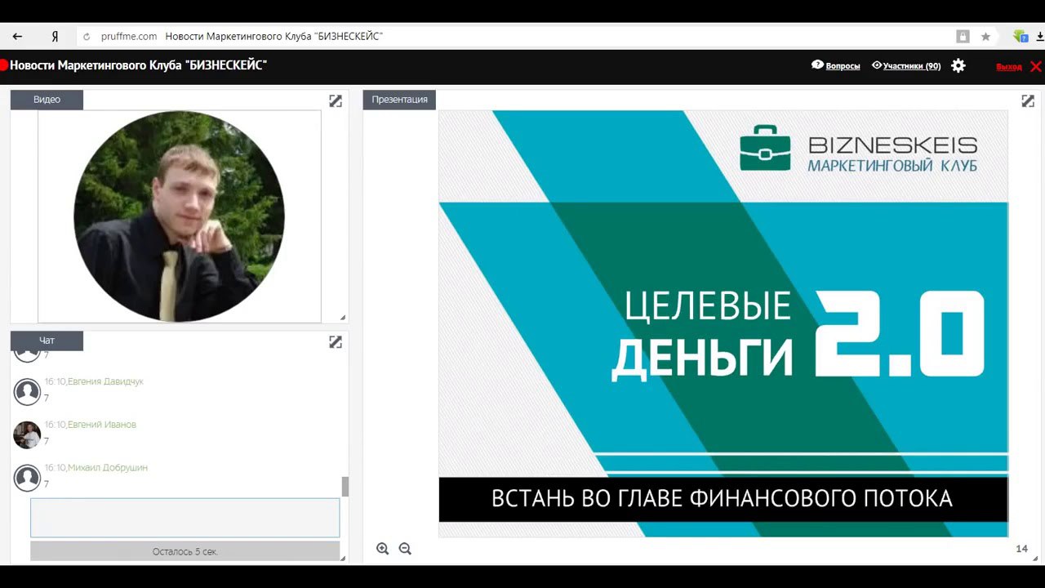Screen dimensions: 1045x588
Task: Click name 'Михаил Добрушин' in chat
Action: 108,468
